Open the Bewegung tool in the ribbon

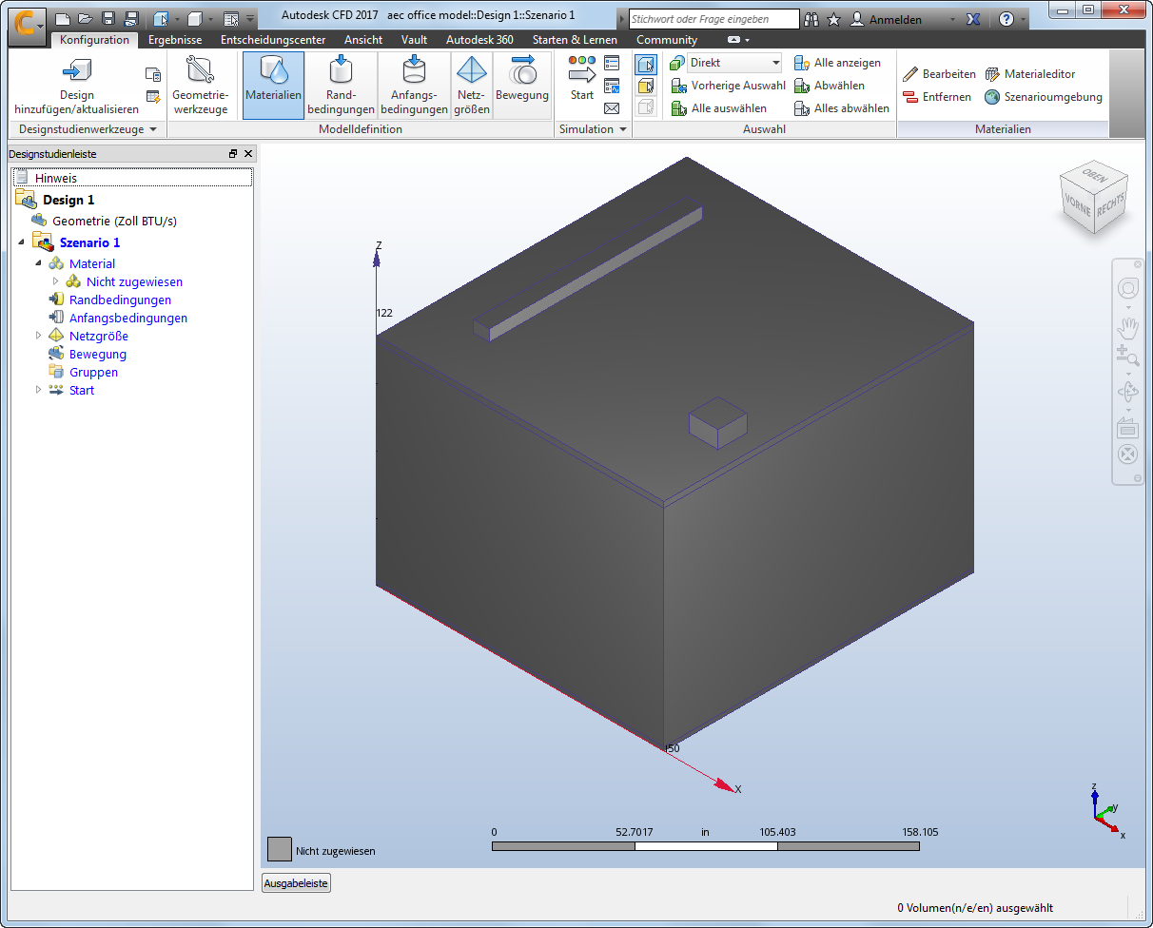click(522, 86)
